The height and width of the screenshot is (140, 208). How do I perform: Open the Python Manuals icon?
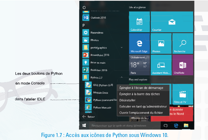[88, 107]
